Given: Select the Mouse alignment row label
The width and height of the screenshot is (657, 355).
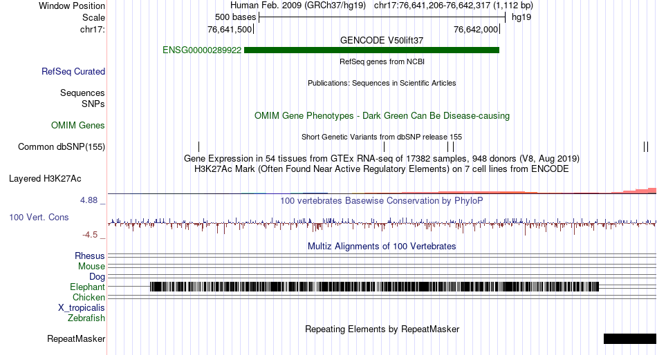Looking at the screenshot, I should [x=91, y=267].
